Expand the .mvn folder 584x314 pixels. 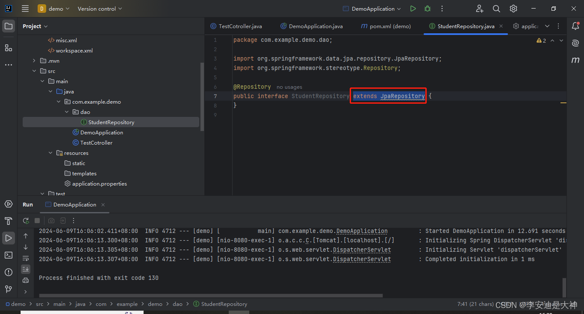[34, 61]
